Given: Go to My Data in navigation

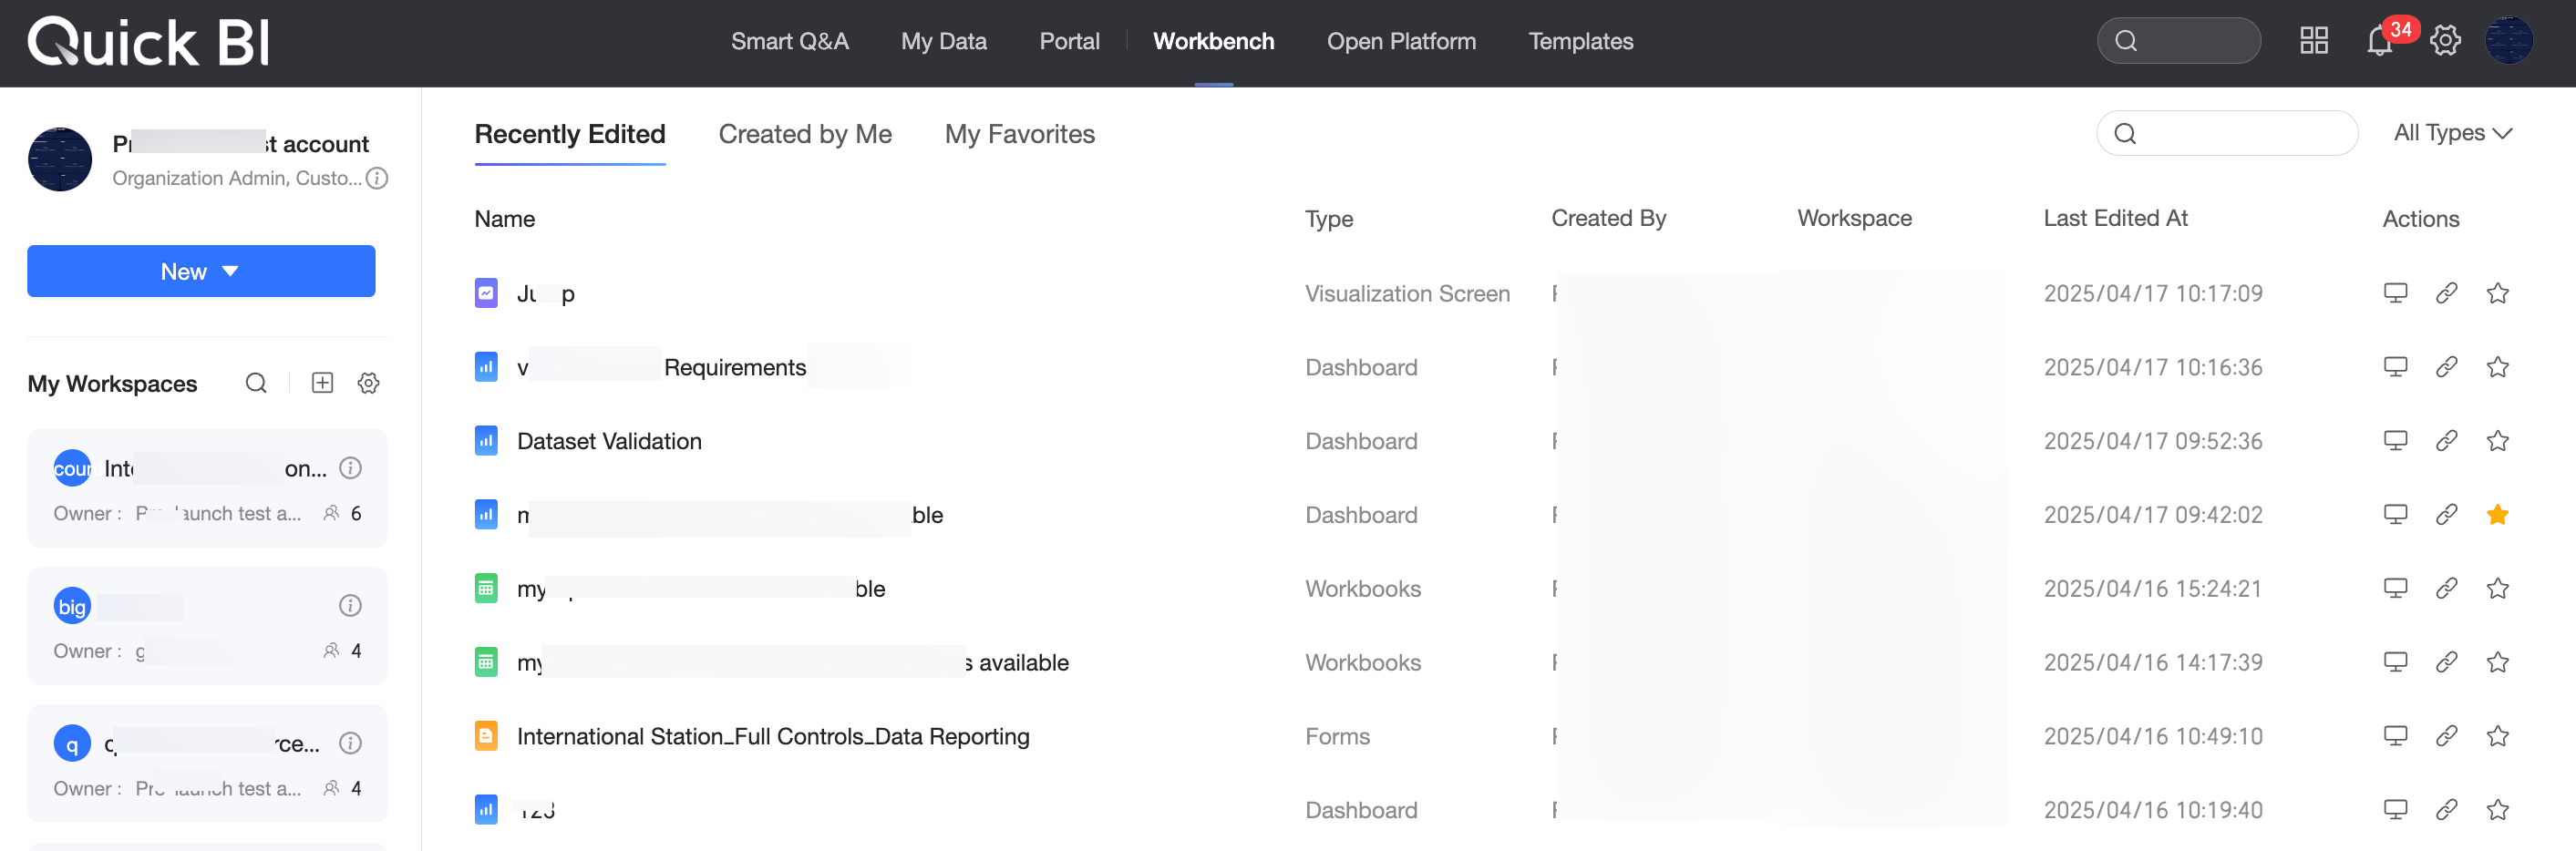Looking at the screenshot, I should (943, 41).
